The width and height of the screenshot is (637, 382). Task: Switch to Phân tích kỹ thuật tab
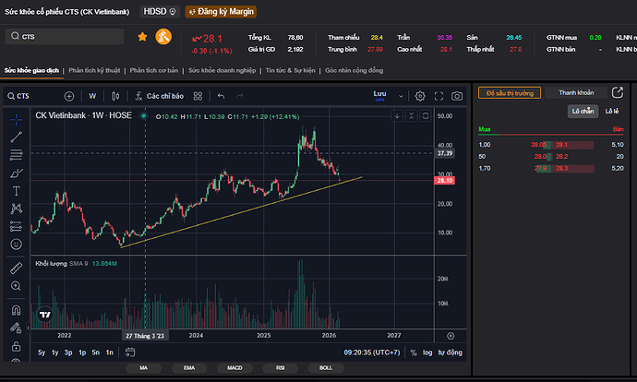coord(95,70)
